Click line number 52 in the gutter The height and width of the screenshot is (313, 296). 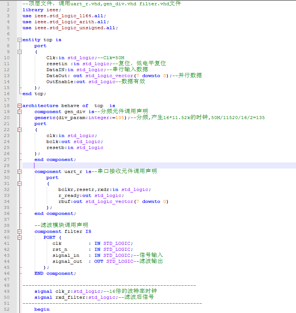click(x=7, y=309)
